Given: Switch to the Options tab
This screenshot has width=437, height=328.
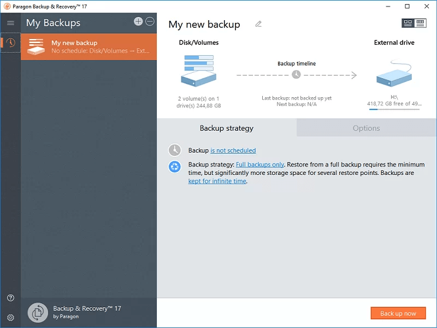Looking at the screenshot, I should (x=366, y=128).
